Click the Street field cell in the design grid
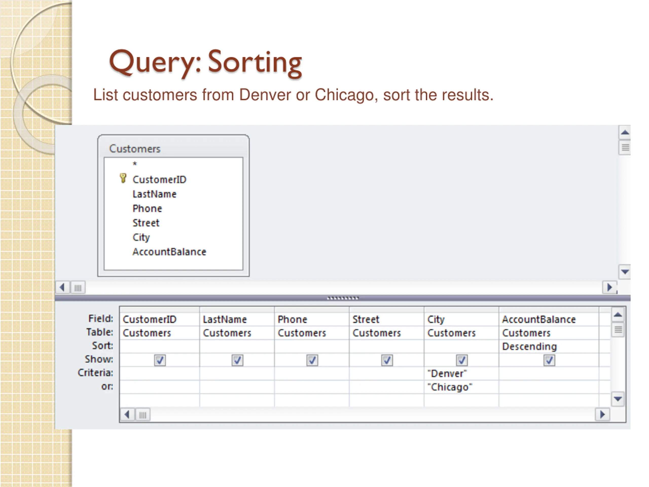Image resolution: width=649 pixels, height=487 pixels. pos(387,319)
